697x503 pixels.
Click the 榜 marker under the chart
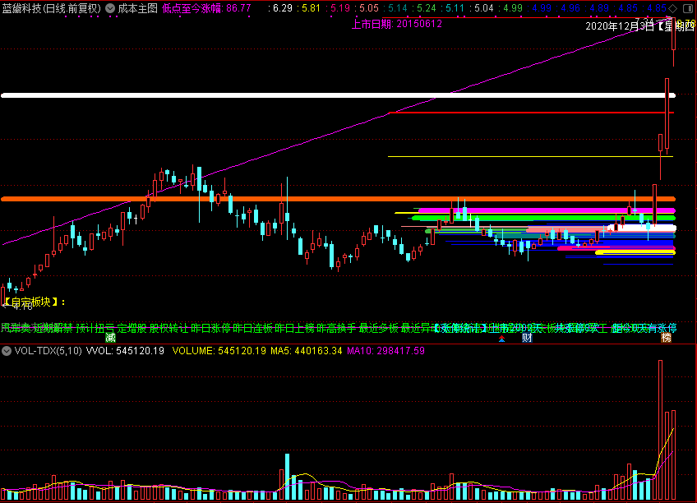(666, 338)
